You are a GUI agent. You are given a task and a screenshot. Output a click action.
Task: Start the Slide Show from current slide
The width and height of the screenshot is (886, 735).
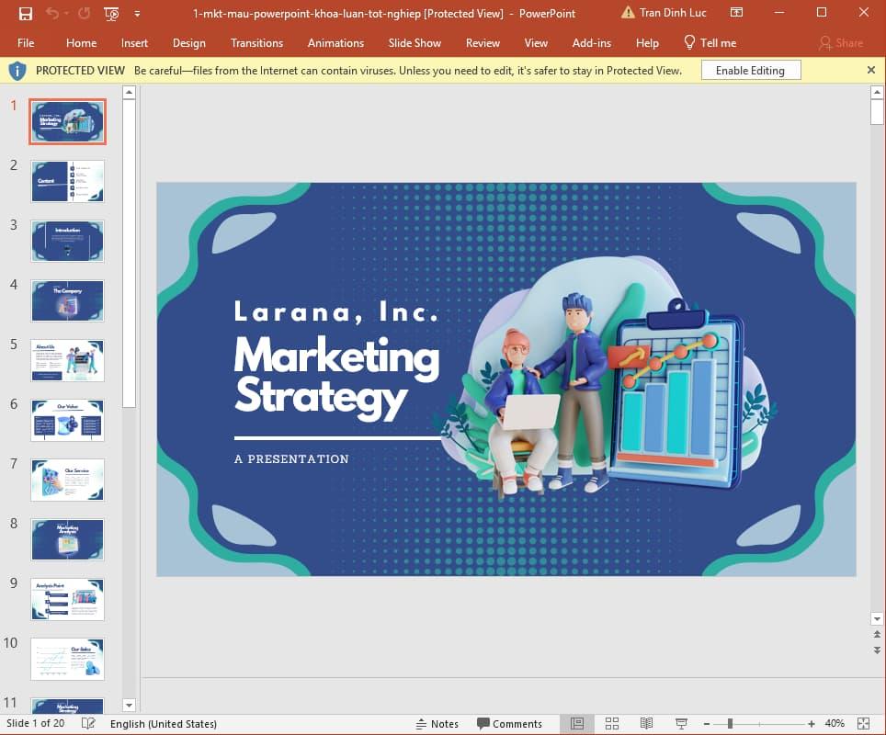click(x=680, y=723)
